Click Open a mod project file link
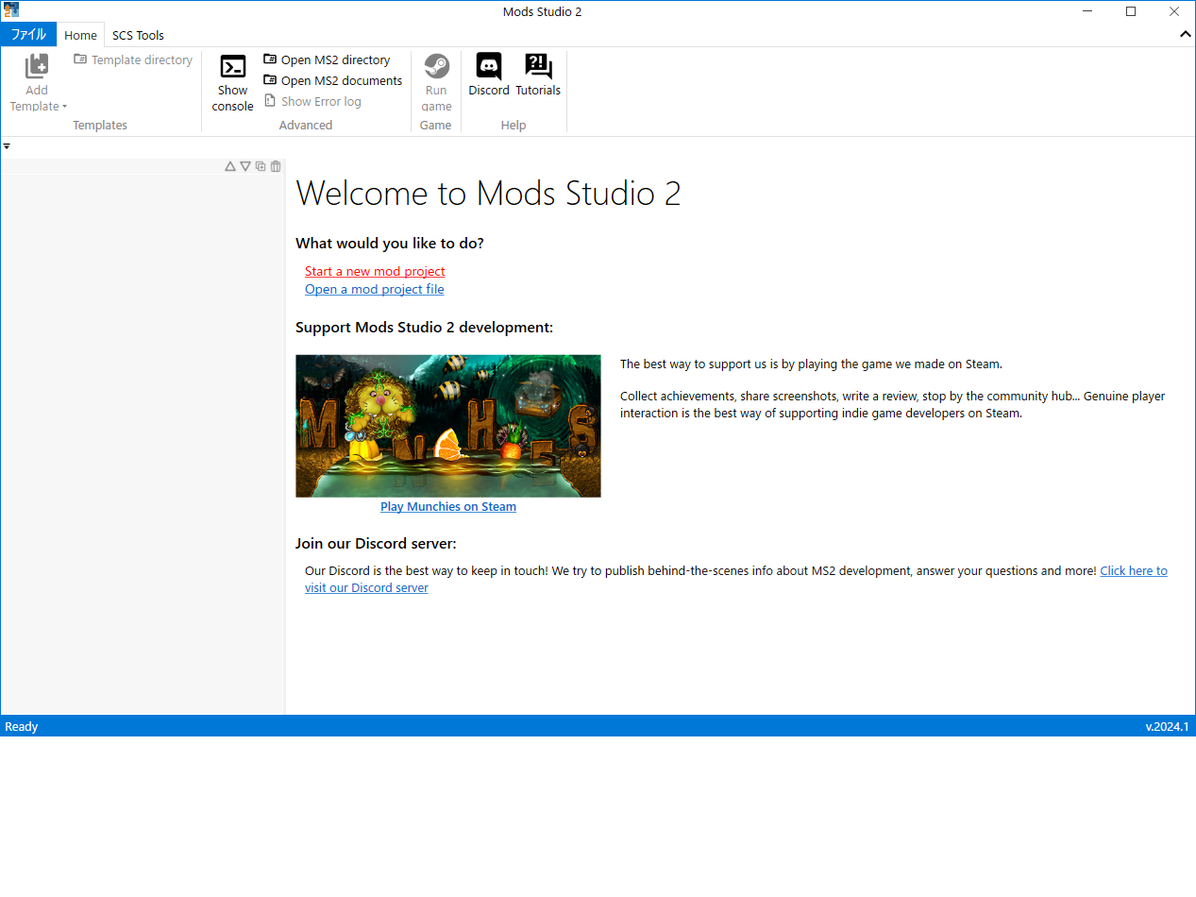This screenshot has width=1196, height=897. pyautogui.click(x=374, y=289)
